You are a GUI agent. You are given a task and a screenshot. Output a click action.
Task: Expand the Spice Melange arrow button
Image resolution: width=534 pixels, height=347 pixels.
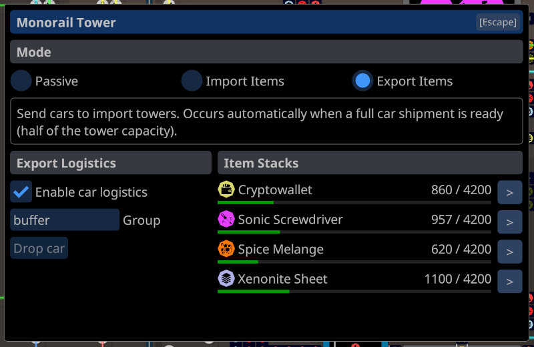(x=509, y=252)
